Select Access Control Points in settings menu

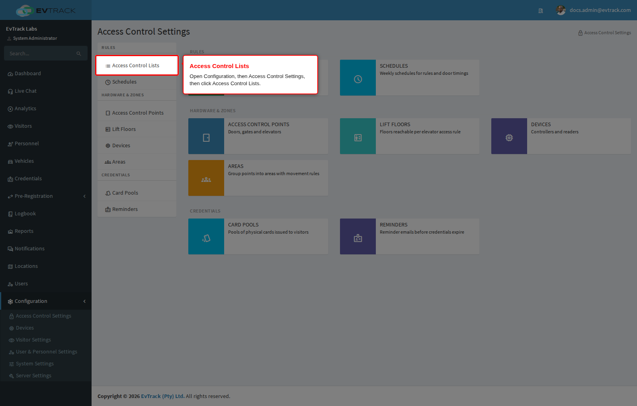pyautogui.click(x=137, y=113)
